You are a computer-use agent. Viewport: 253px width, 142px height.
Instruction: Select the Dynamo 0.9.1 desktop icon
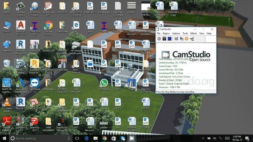21,124
